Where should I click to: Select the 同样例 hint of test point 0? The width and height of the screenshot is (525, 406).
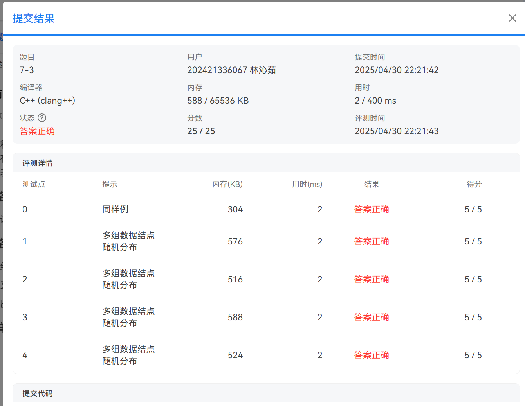[x=115, y=209]
